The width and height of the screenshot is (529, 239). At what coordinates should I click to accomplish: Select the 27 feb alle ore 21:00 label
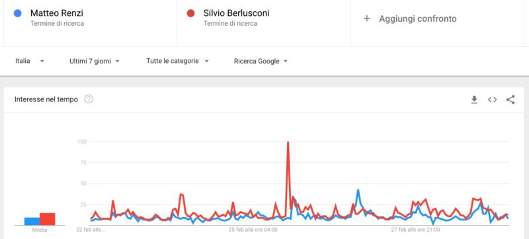click(x=416, y=230)
